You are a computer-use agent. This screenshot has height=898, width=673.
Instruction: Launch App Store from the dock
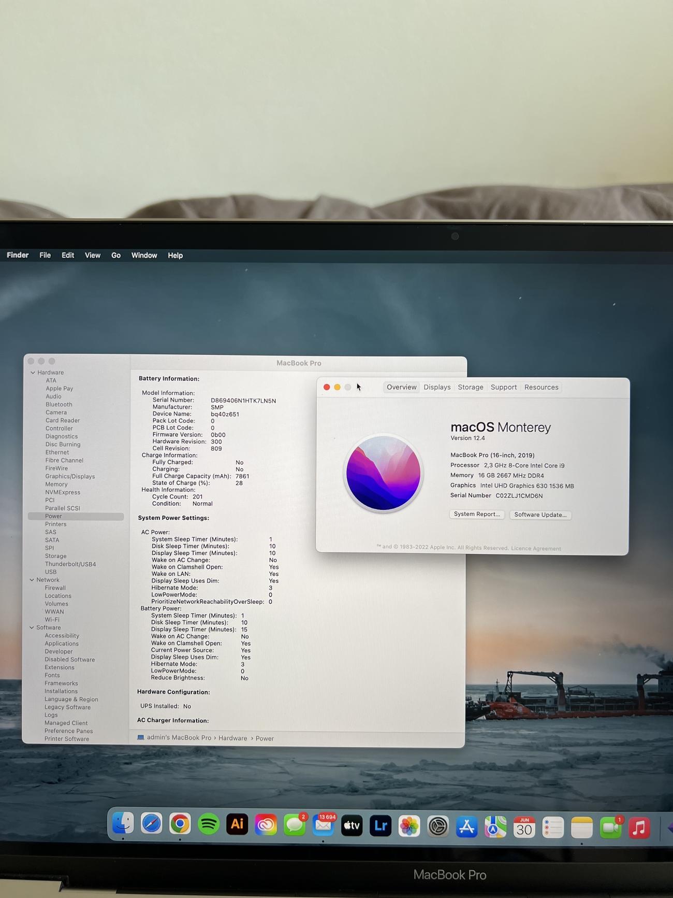point(466,827)
